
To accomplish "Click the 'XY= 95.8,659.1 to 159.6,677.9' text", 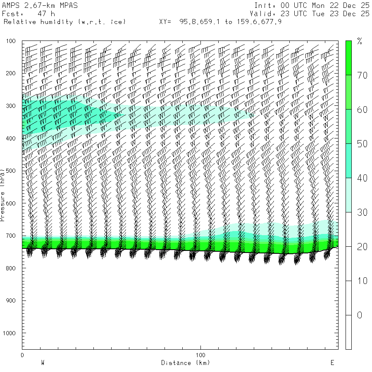I will click(x=220, y=22).
